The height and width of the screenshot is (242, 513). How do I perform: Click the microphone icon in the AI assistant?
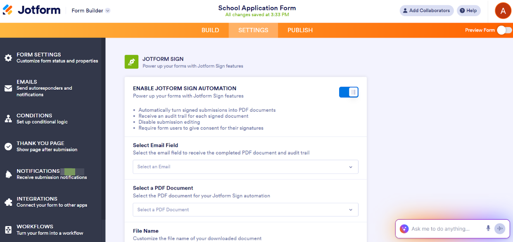pos(488,228)
